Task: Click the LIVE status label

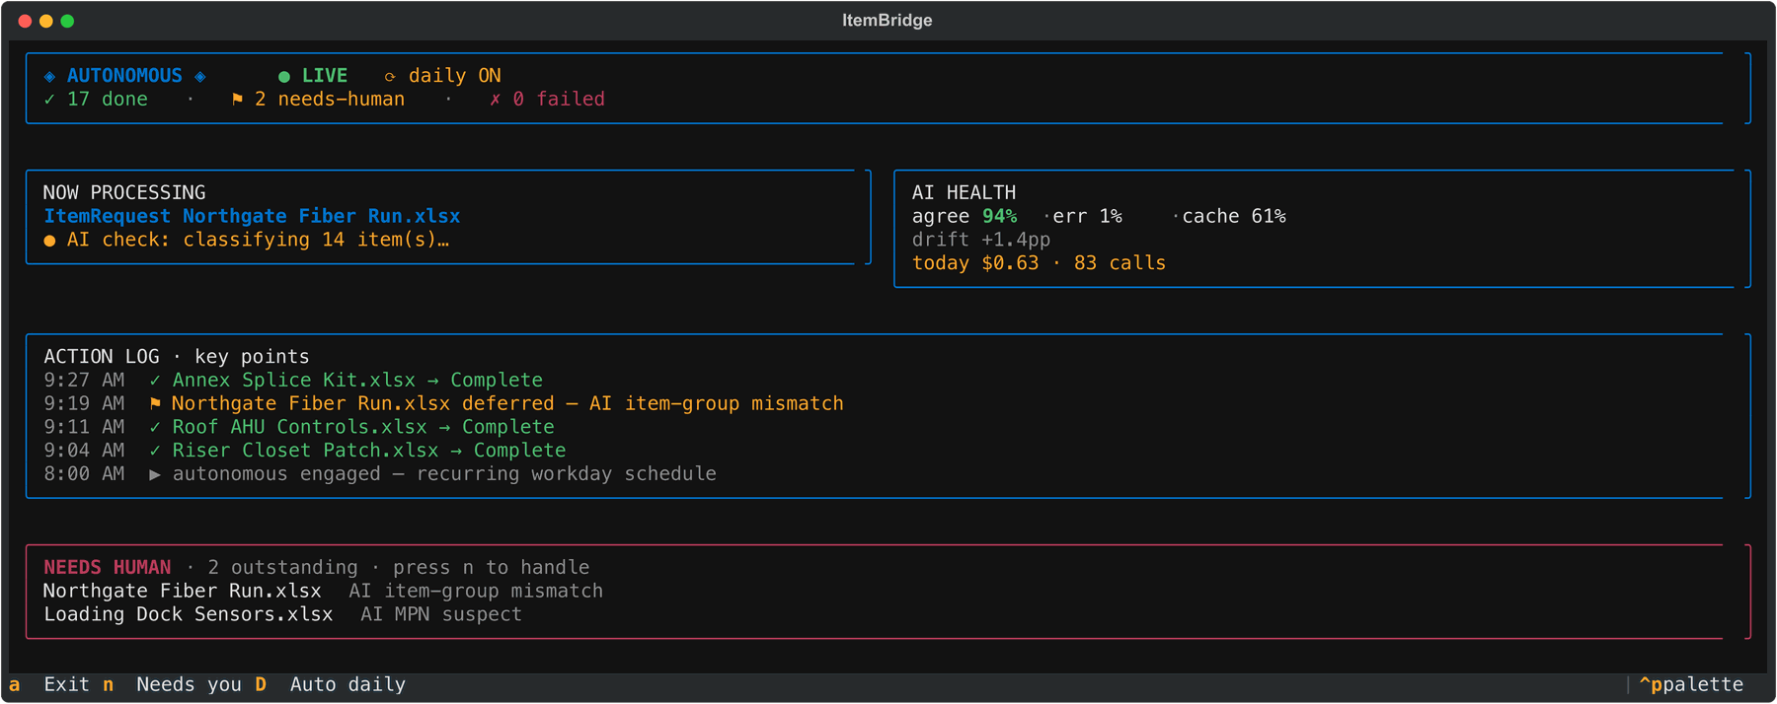Action: point(325,76)
